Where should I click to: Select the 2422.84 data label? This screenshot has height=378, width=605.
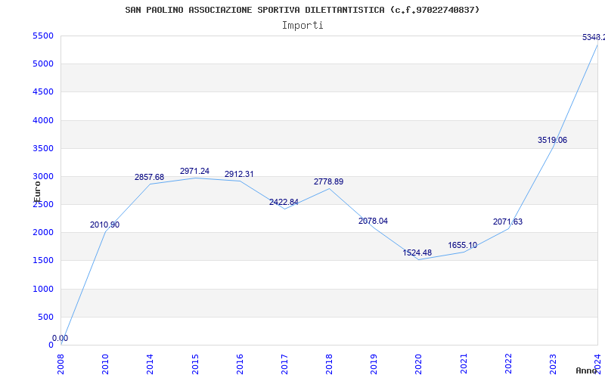(x=284, y=202)
